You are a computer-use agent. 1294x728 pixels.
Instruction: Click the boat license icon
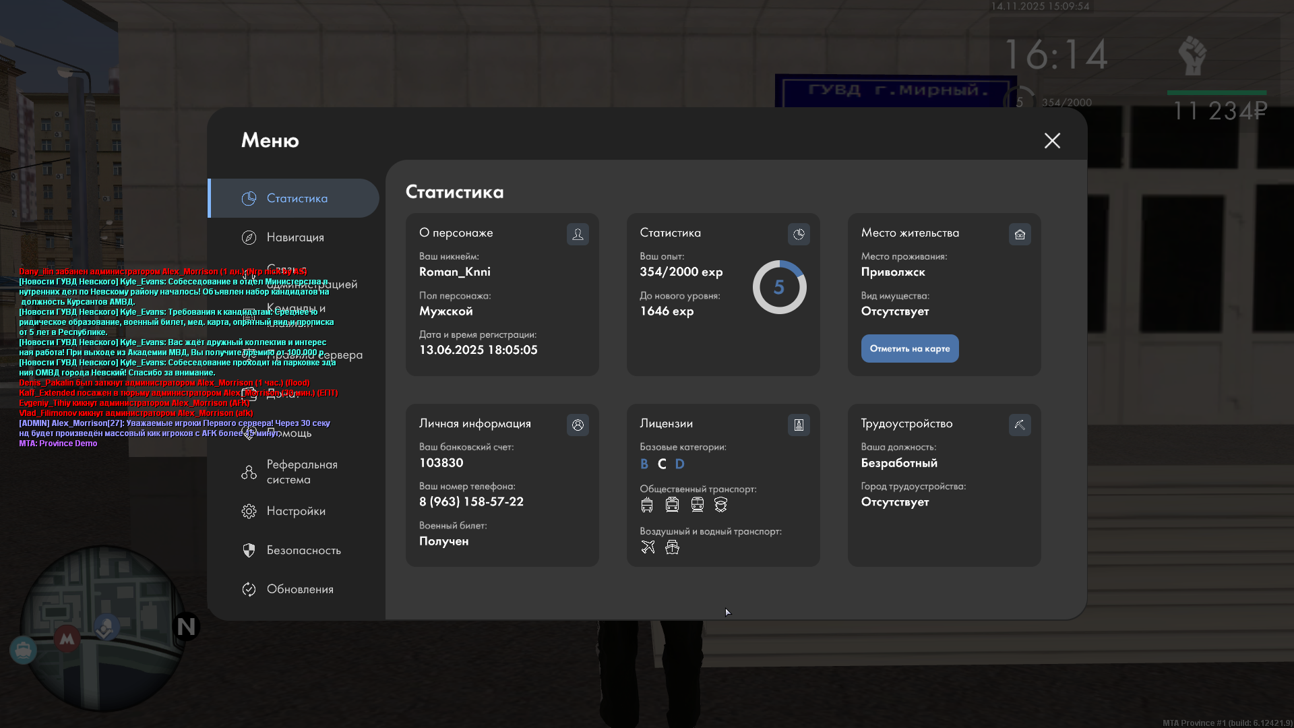672,547
